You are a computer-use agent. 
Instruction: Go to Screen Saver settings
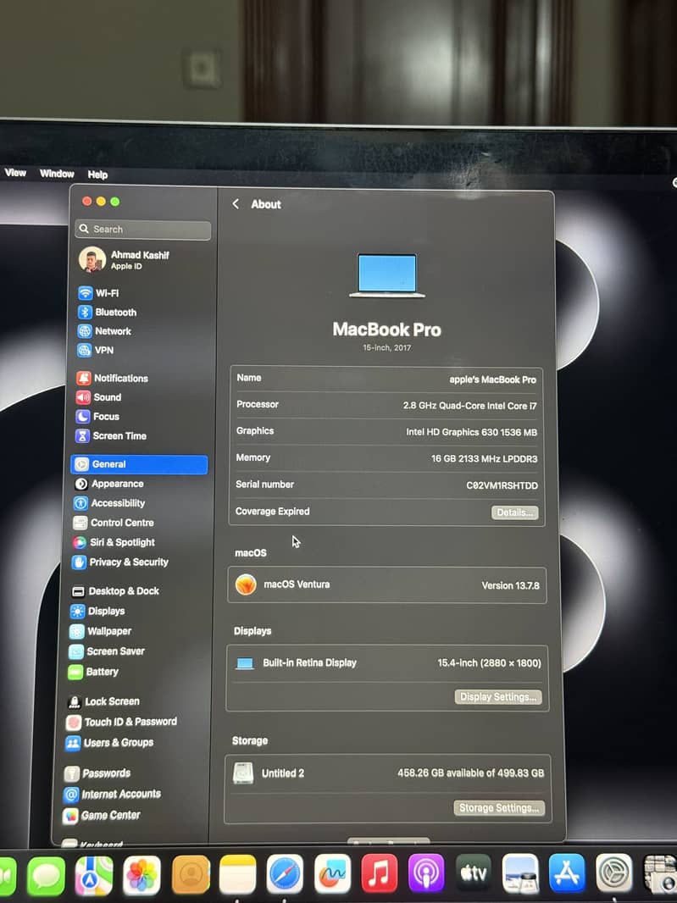pos(107,651)
